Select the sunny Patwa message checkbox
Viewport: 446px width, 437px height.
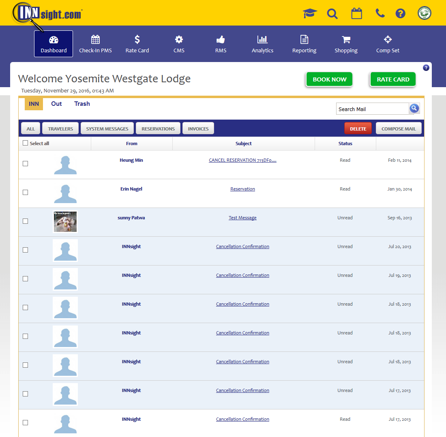click(25, 221)
